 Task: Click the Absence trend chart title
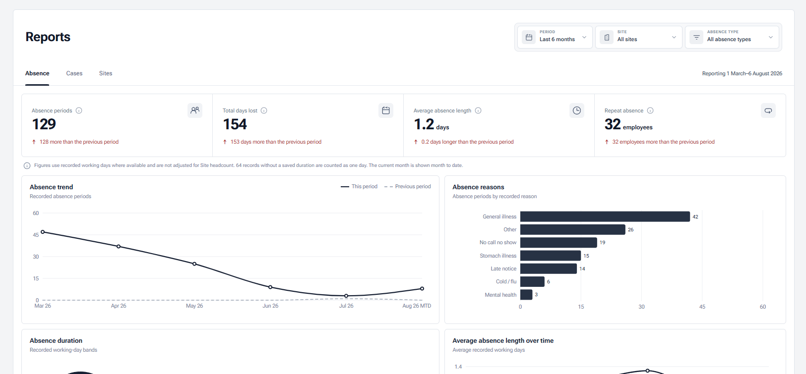[x=52, y=187]
